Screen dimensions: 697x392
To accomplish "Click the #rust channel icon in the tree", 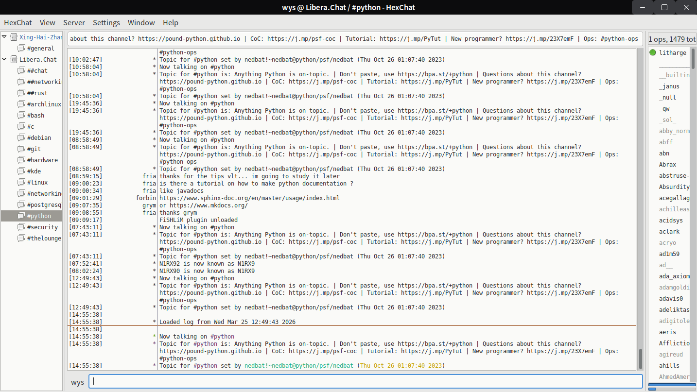I will point(21,93).
